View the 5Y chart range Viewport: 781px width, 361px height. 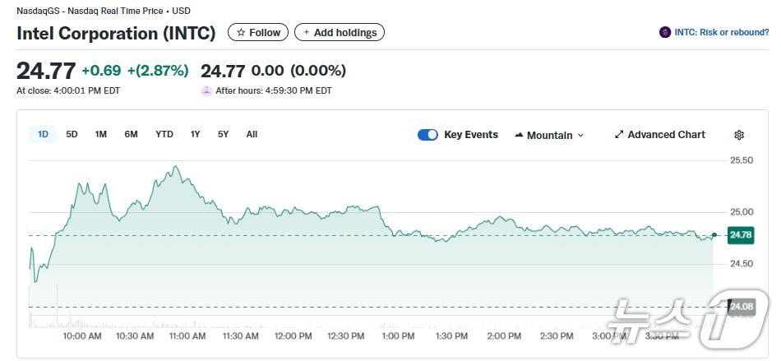click(x=223, y=134)
